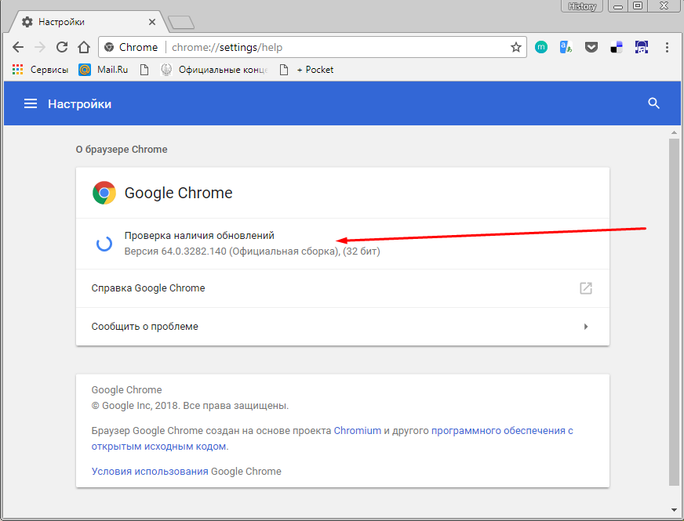
Task: Click the page vertical scrollbar
Action: tap(673, 313)
